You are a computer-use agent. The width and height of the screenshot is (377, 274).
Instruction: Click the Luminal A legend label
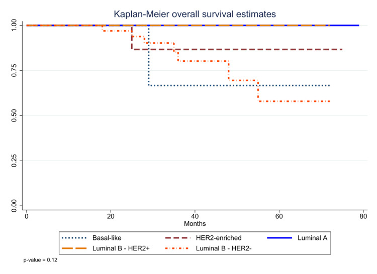click(x=312, y=238)
